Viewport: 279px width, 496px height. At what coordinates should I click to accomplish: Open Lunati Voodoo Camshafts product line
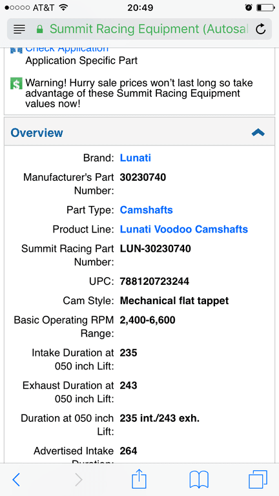(x=184, y=229)
